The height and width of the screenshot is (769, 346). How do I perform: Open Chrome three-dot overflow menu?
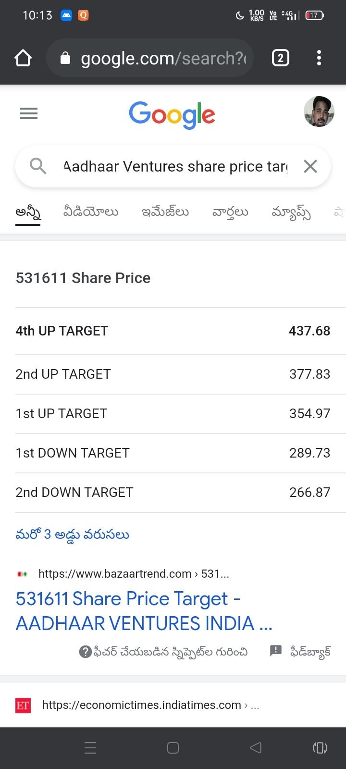[x=319, y=58]
